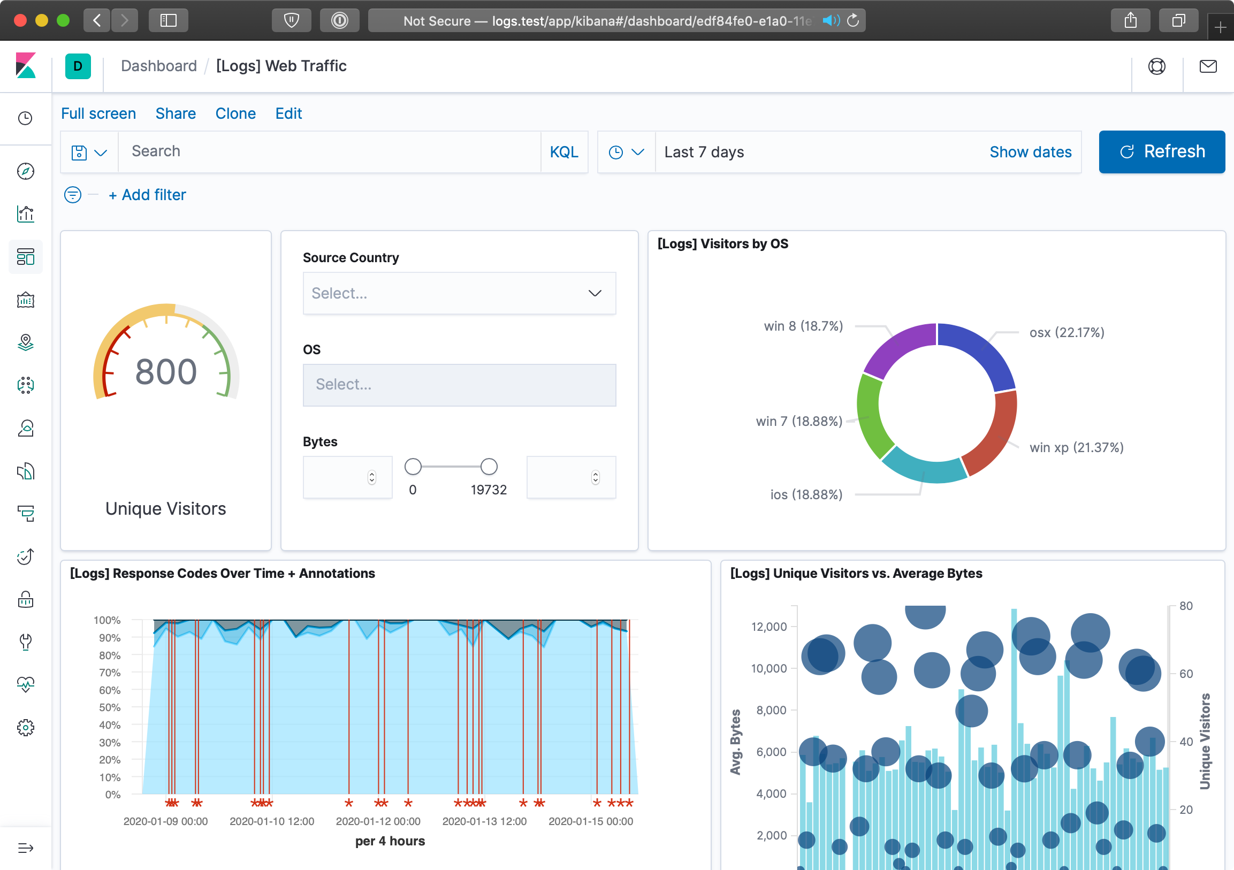The height and width of the screenshot is (870, 1234).
Task: Open the quick time range clock dropdown
Action: click(x=626, y=152)
